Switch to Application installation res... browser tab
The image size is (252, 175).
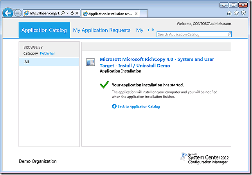point(110,14)
